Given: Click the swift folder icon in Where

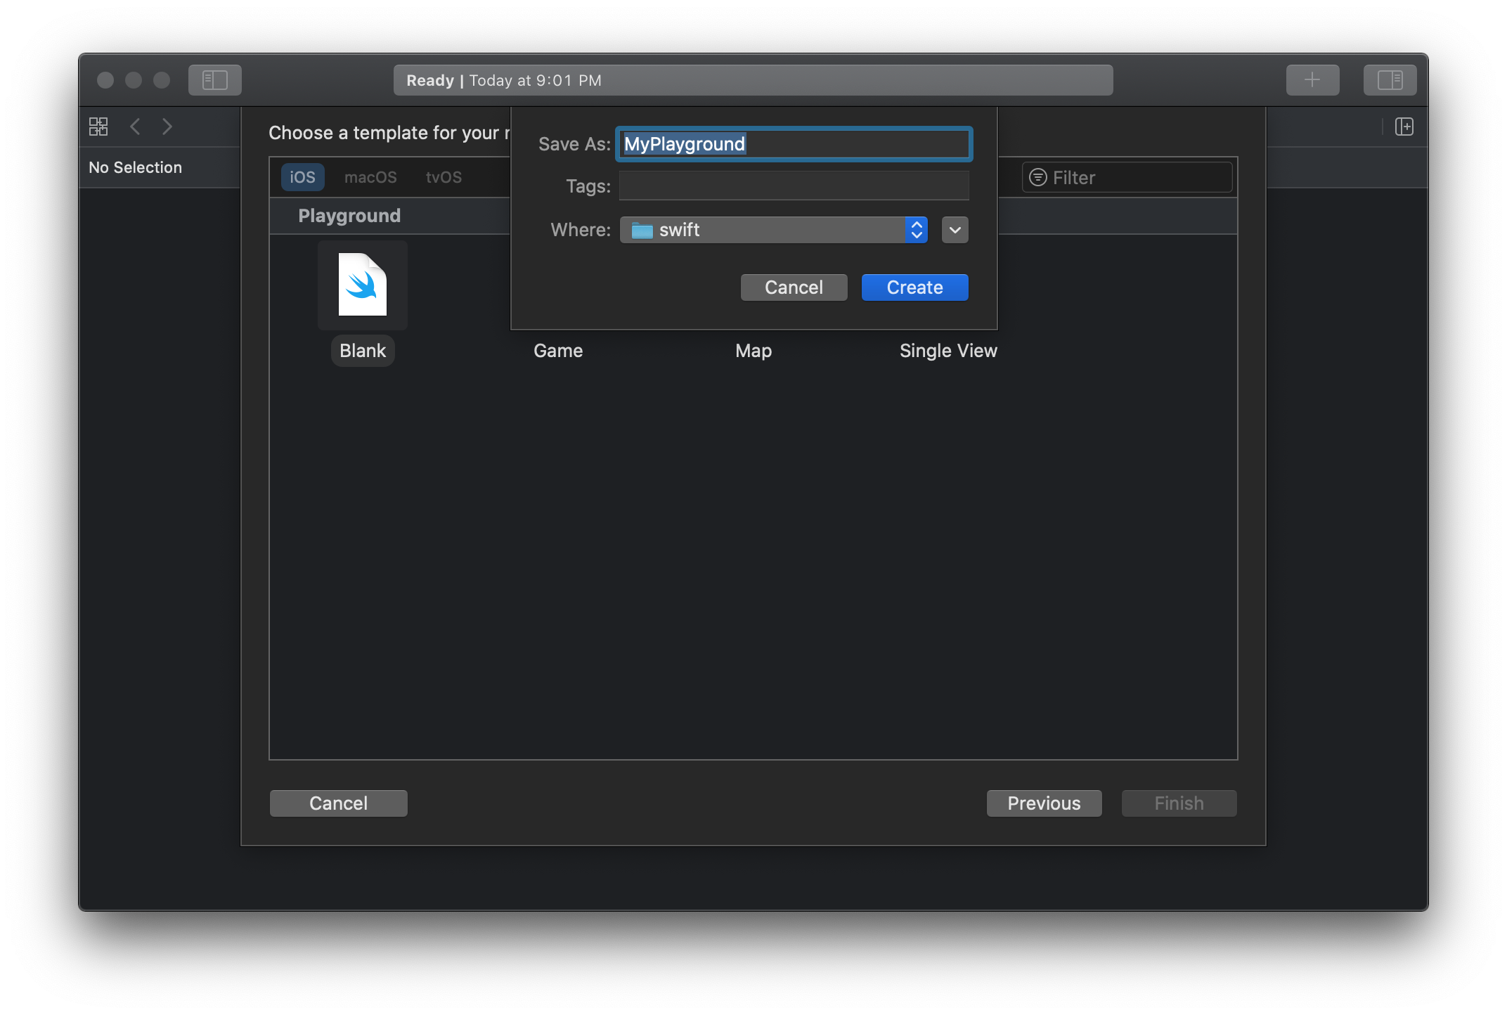Looking at the screenshot, I should (x=642, y=230).
